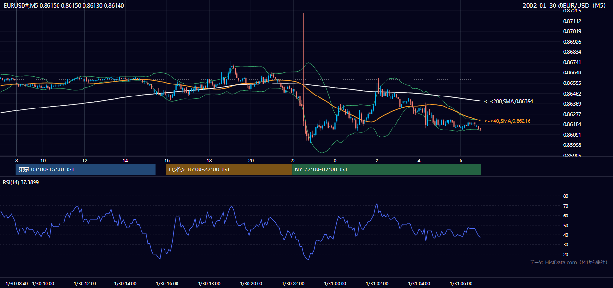
Task: Click the RSI scale value 60
Action: (566, 216)
